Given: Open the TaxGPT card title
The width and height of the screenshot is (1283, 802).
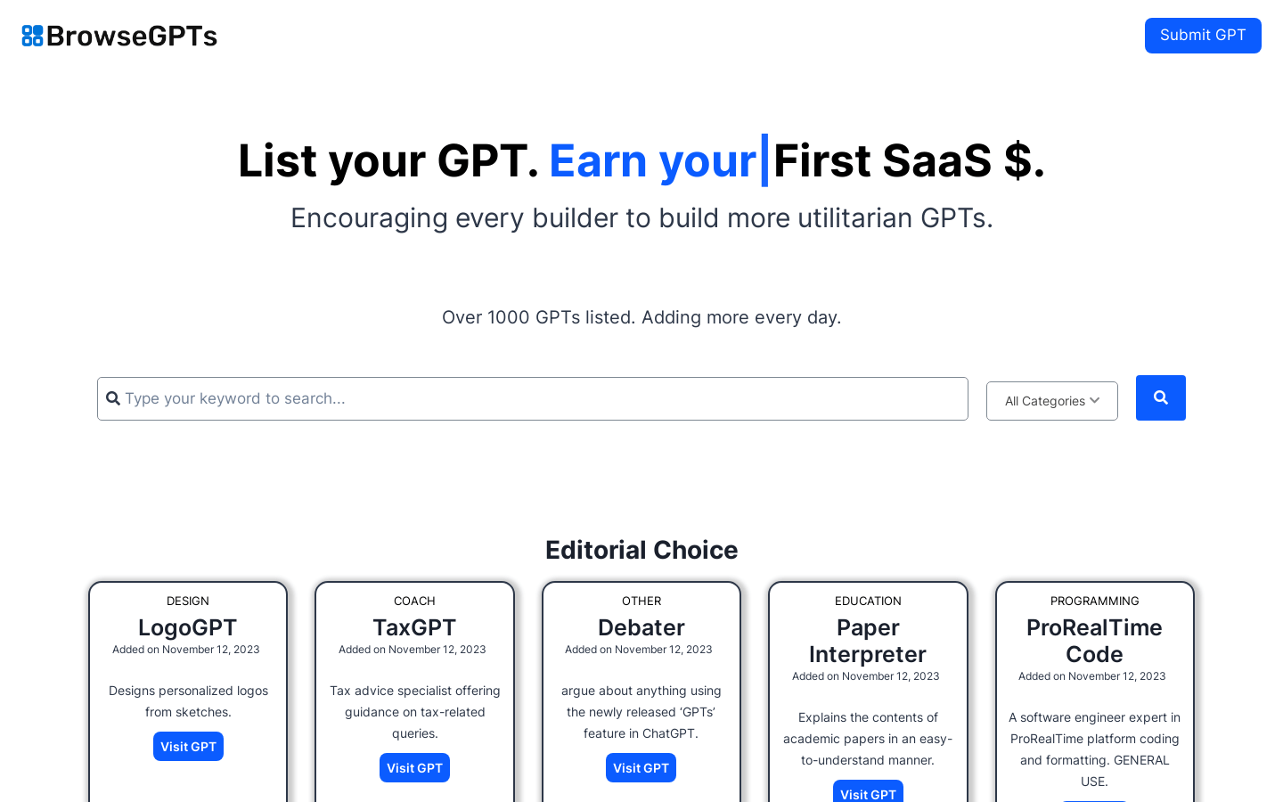Looking at the screenshot, I should [x=414, y=627].
